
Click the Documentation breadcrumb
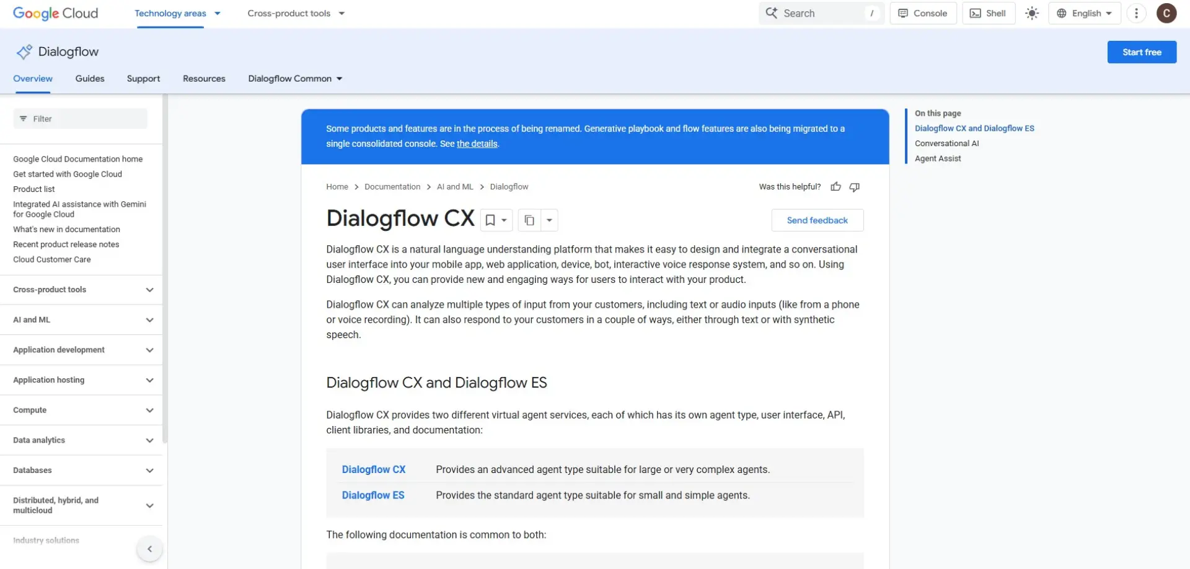392,186
